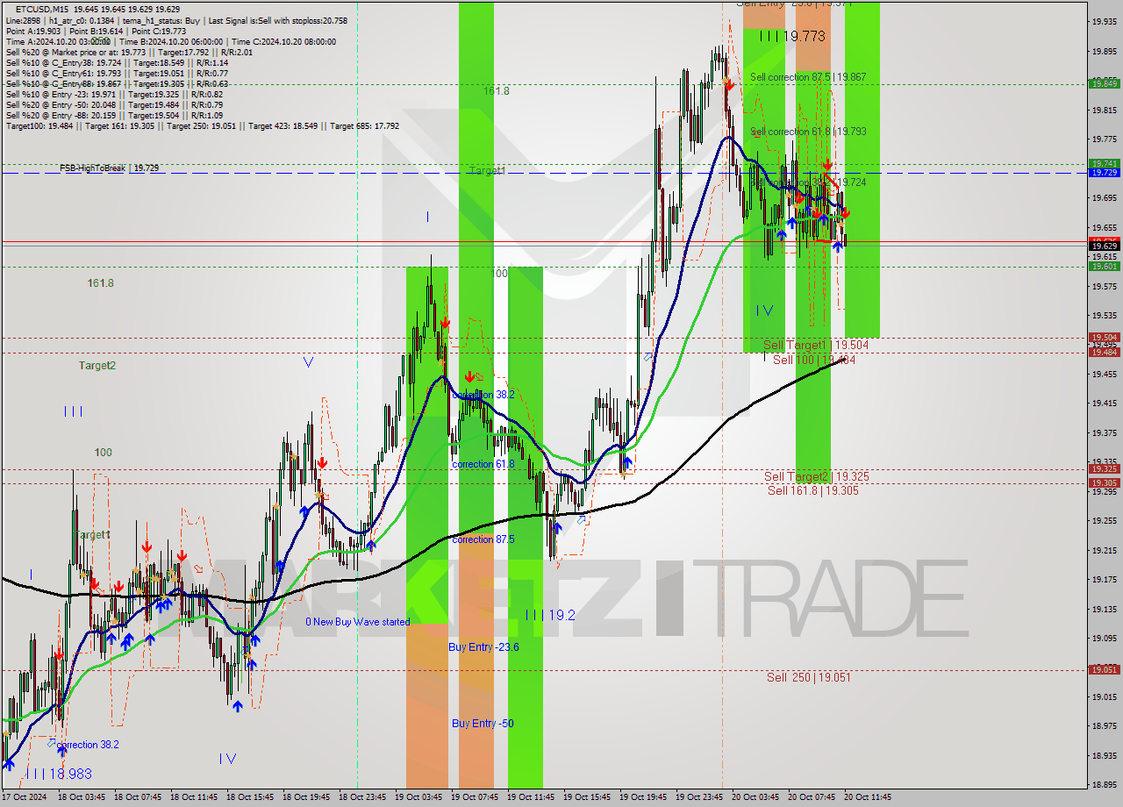Click the "Sell 100 | 19.484" label

(814, 359)
